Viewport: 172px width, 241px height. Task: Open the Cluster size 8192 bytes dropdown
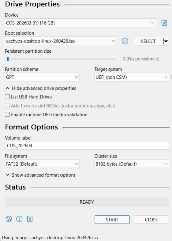(132, 164)
